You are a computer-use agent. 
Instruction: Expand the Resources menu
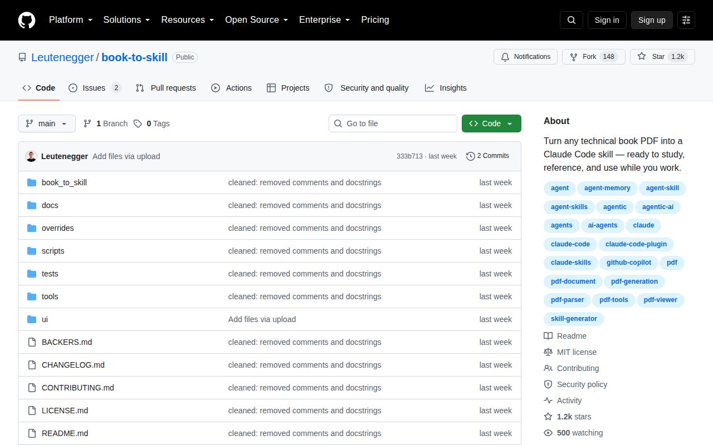[x=187, y=20]
